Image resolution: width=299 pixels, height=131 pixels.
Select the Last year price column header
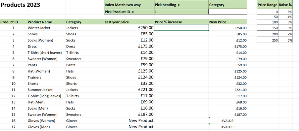[129, 22]
